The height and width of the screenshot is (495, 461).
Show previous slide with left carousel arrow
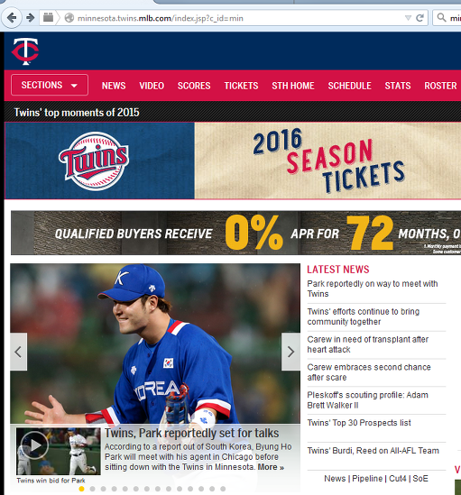(18, 352)
